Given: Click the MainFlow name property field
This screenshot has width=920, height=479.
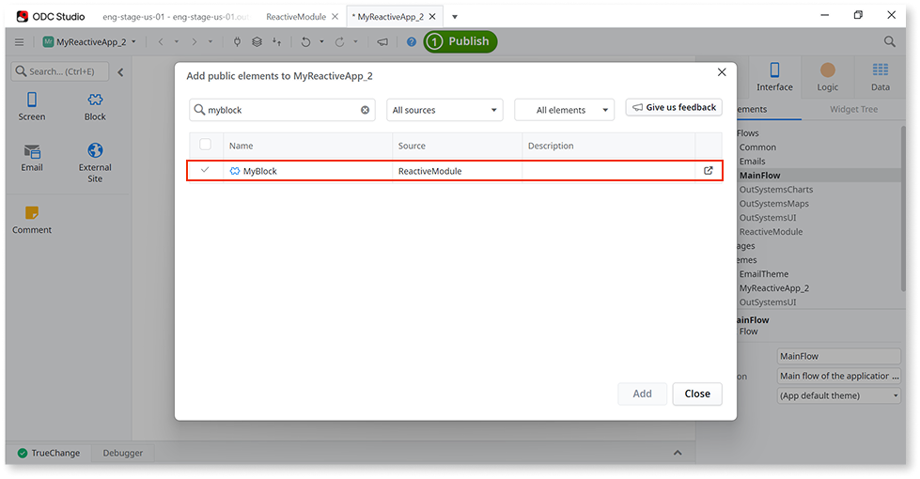Looking at the screenshot, I should [839, 356].
